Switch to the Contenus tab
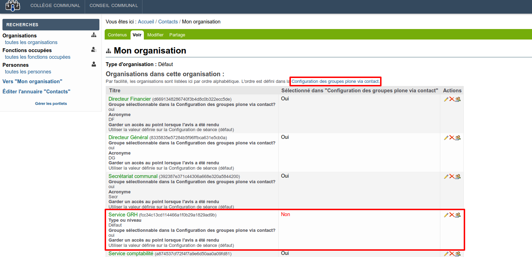532x257 pixels. (117, 35)
